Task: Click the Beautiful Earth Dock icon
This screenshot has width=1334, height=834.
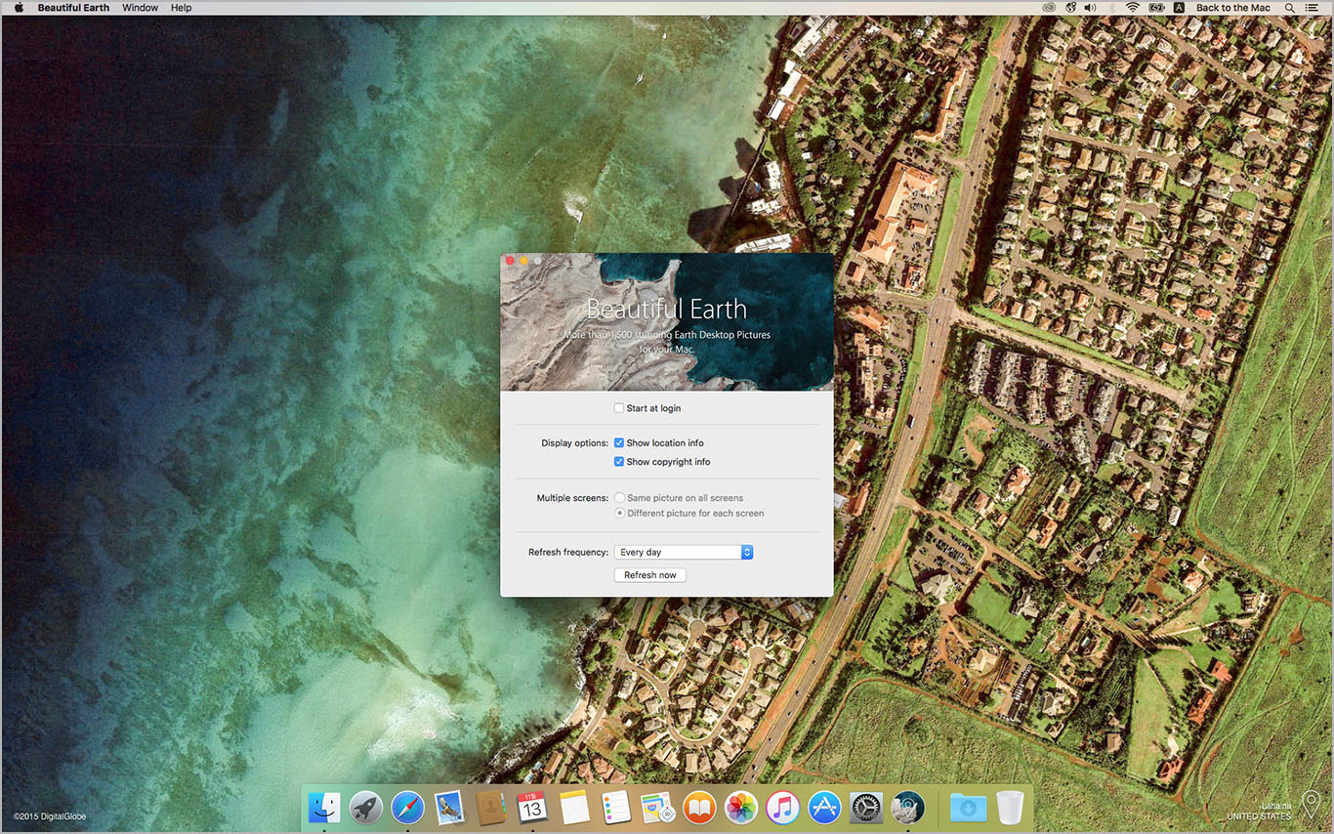Action: click(x=908, y=808)
